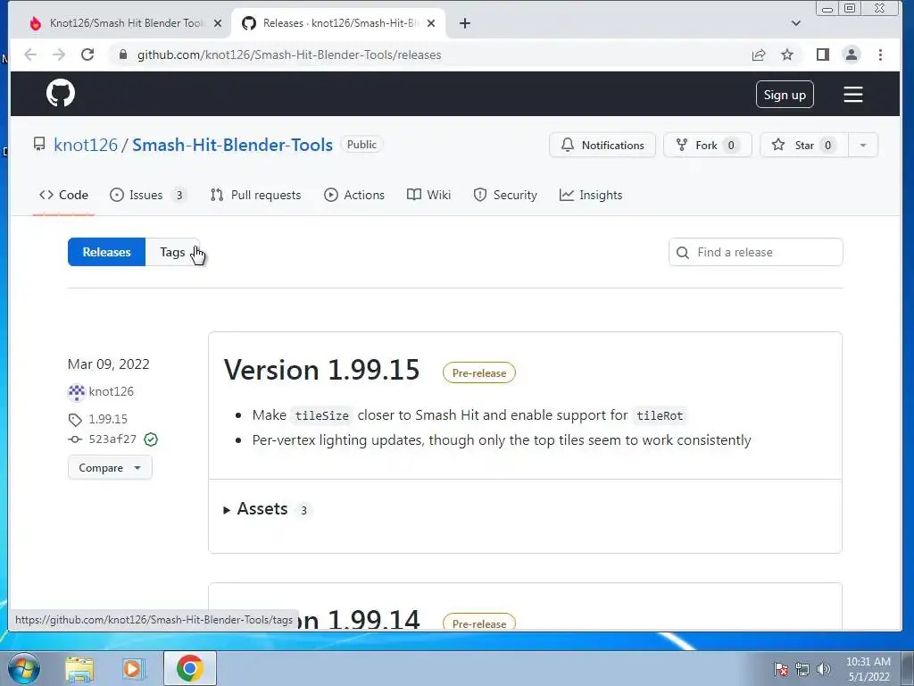Click the browser address bar URL
This screenshot has height=686, width=914.
(x=289, y=54)
